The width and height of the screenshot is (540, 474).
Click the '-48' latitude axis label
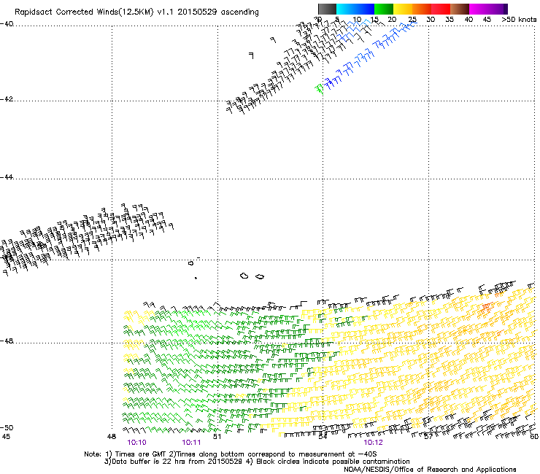[7, 341]
